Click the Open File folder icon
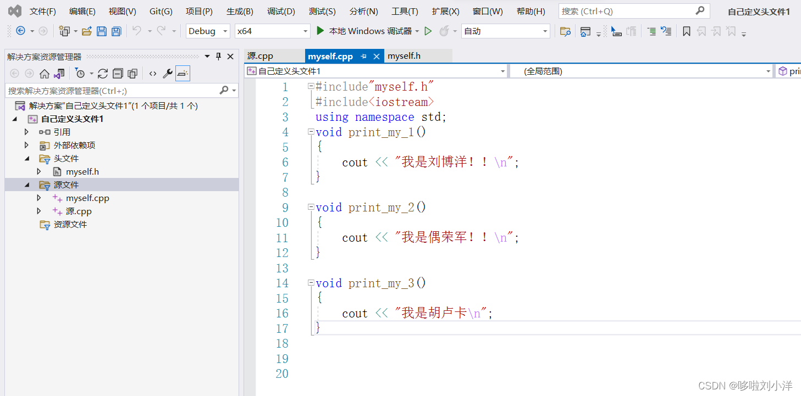 tap(87, 31)
